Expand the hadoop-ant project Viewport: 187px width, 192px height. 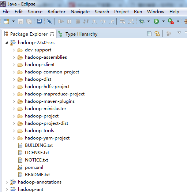tap(7, 189)
